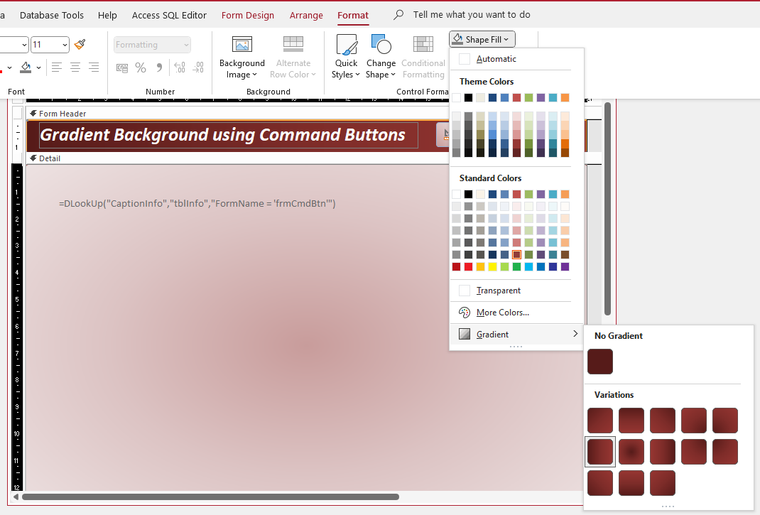Screen dimensions: 760x515
Task: Click the DLookUp CaptionInfo text box
Action: coord(197,204)
